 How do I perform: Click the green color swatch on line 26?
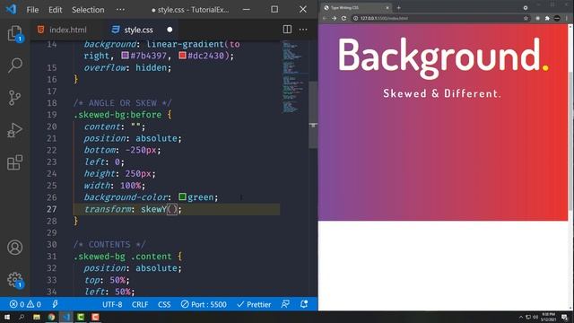click(182, 196)
